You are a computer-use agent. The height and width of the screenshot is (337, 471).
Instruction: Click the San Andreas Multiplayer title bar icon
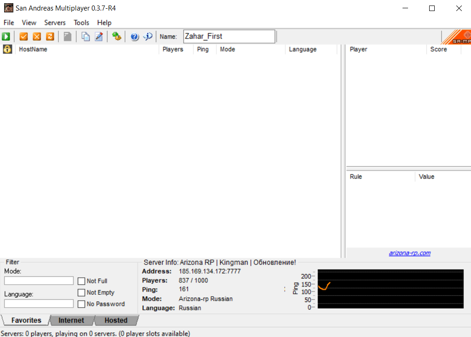(x=8, y=8)
